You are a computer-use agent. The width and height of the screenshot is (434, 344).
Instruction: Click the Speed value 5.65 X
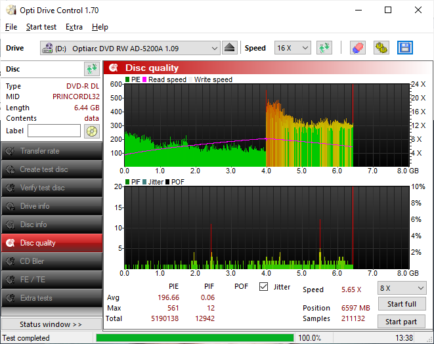tap(351, 290)
